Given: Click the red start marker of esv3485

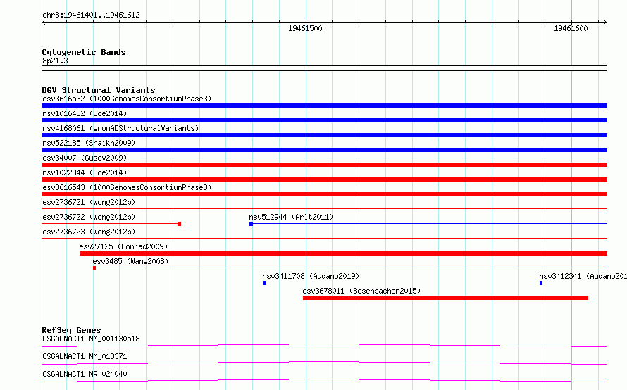Looking at the screenshot, I should coord(94,268).
